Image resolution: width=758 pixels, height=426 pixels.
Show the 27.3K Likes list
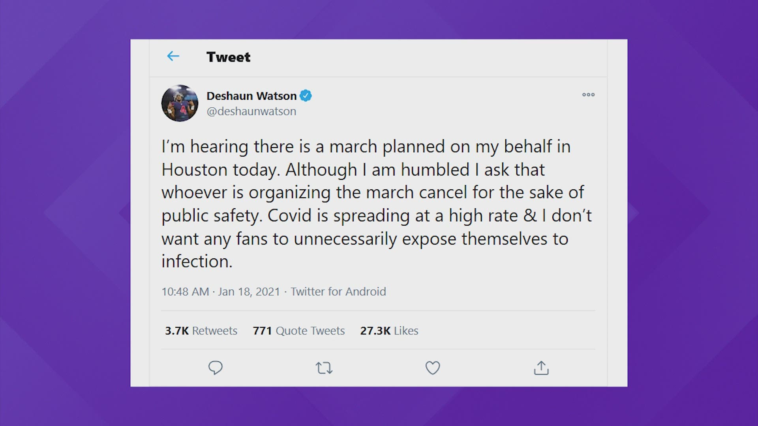[x=389, y=331]
